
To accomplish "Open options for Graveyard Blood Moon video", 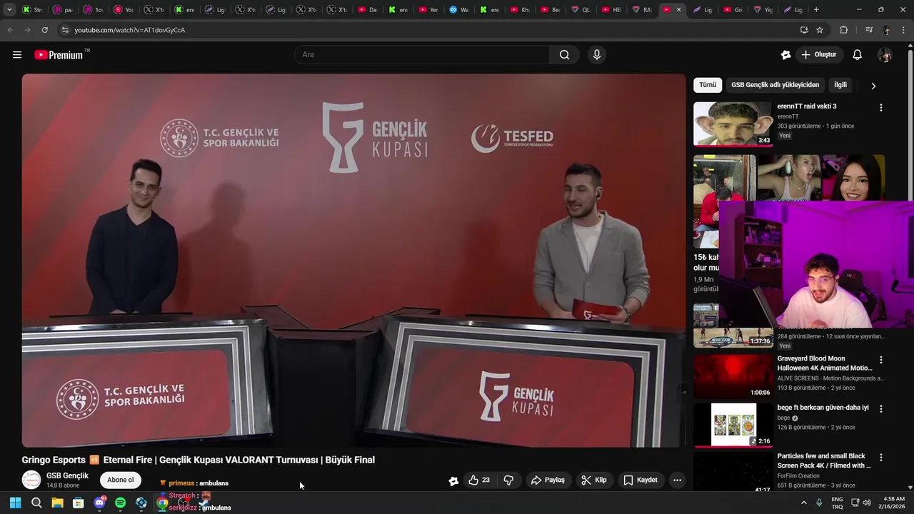I will coord(880,360).
